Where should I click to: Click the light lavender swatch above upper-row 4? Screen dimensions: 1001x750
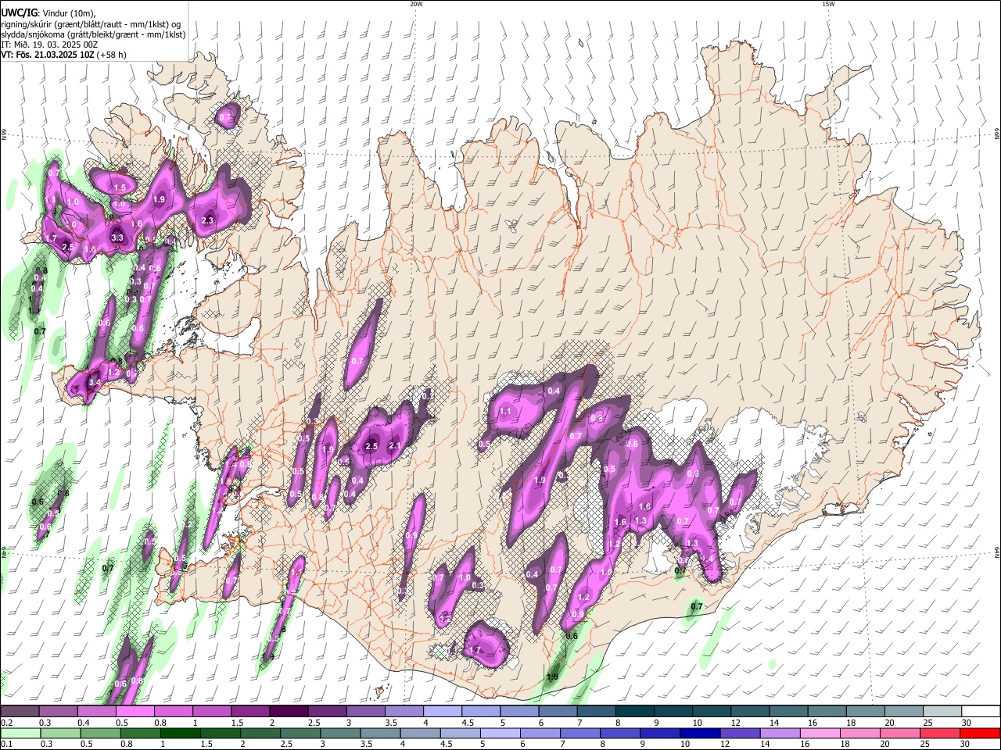443,711
